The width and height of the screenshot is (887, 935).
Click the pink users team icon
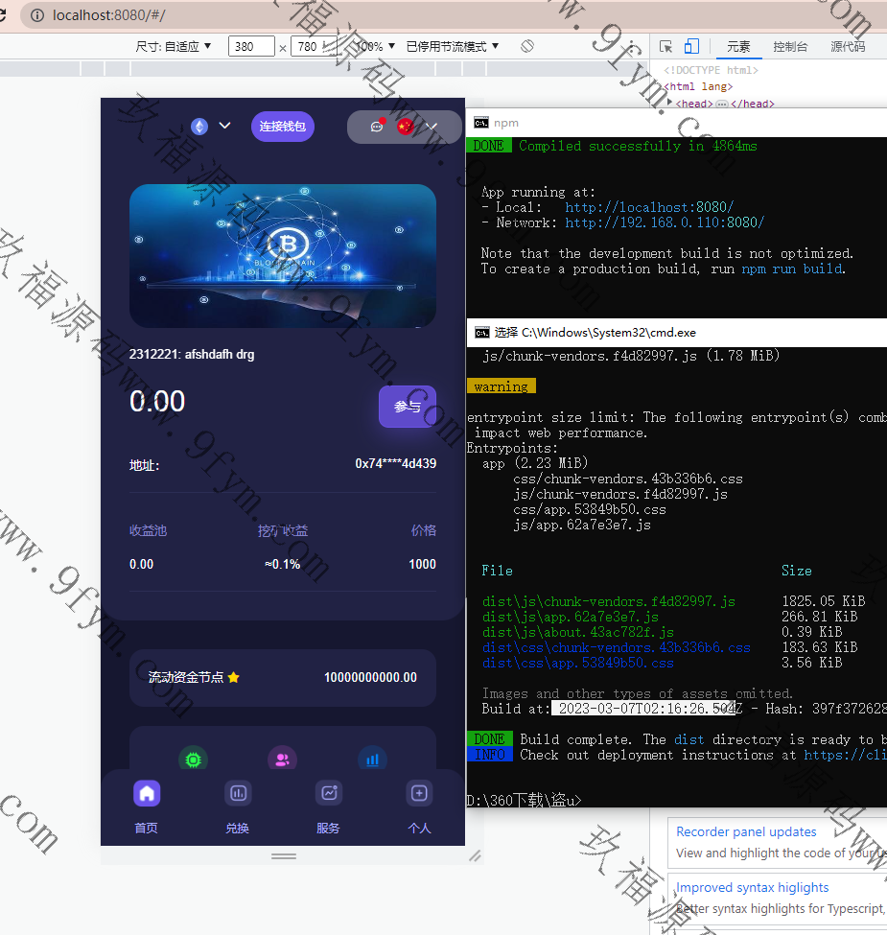coord(282,759)
